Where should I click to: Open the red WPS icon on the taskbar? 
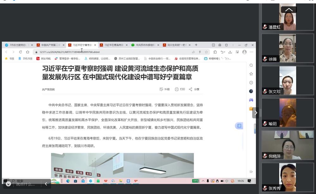coord(106,181)
